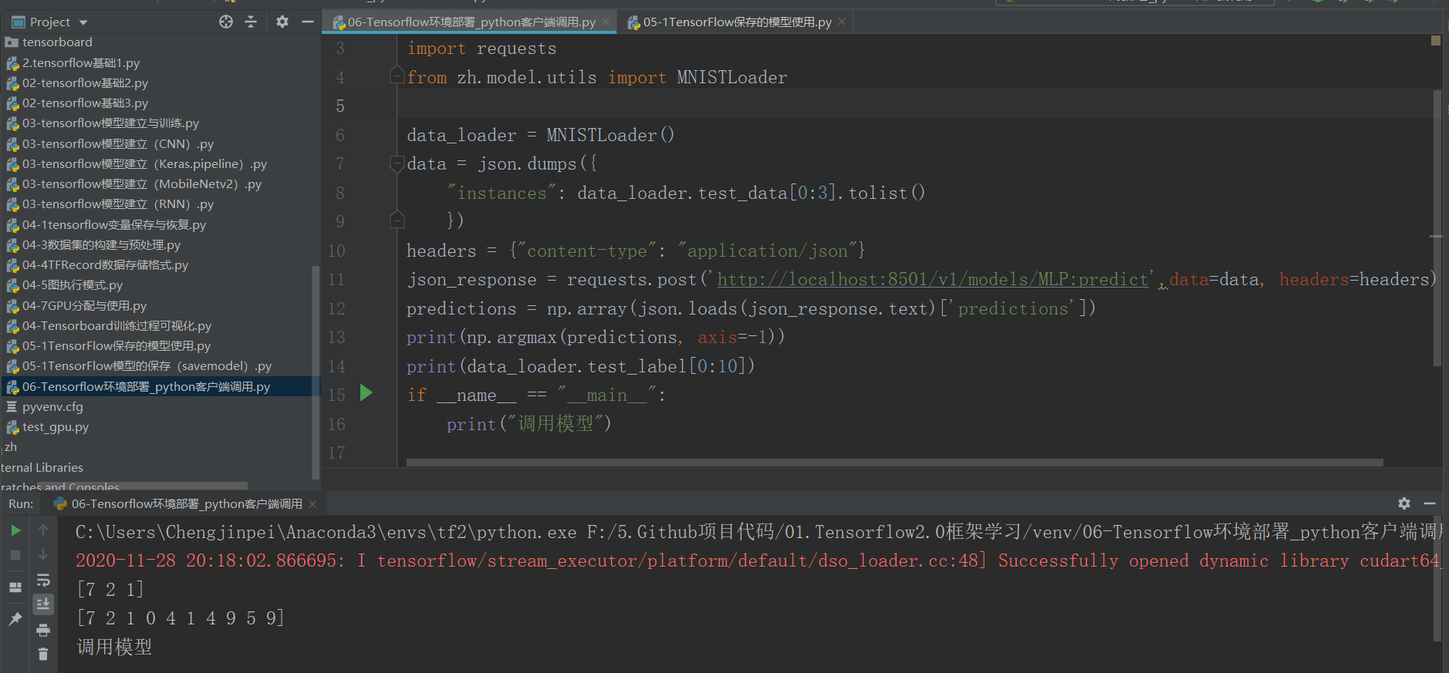
Task: Select 05-1TensorFlow模型的保存（savemodel）.py file
Action: point(147,366)
